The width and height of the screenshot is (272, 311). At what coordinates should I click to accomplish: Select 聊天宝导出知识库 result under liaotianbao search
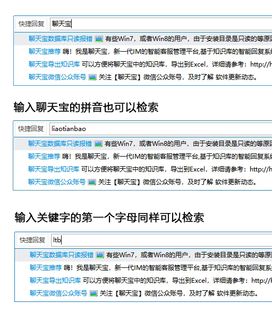click(54, 169)
